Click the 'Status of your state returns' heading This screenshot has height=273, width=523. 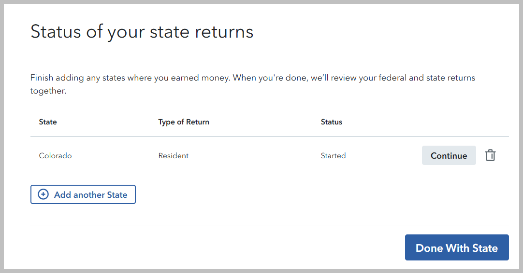(142, 32)
